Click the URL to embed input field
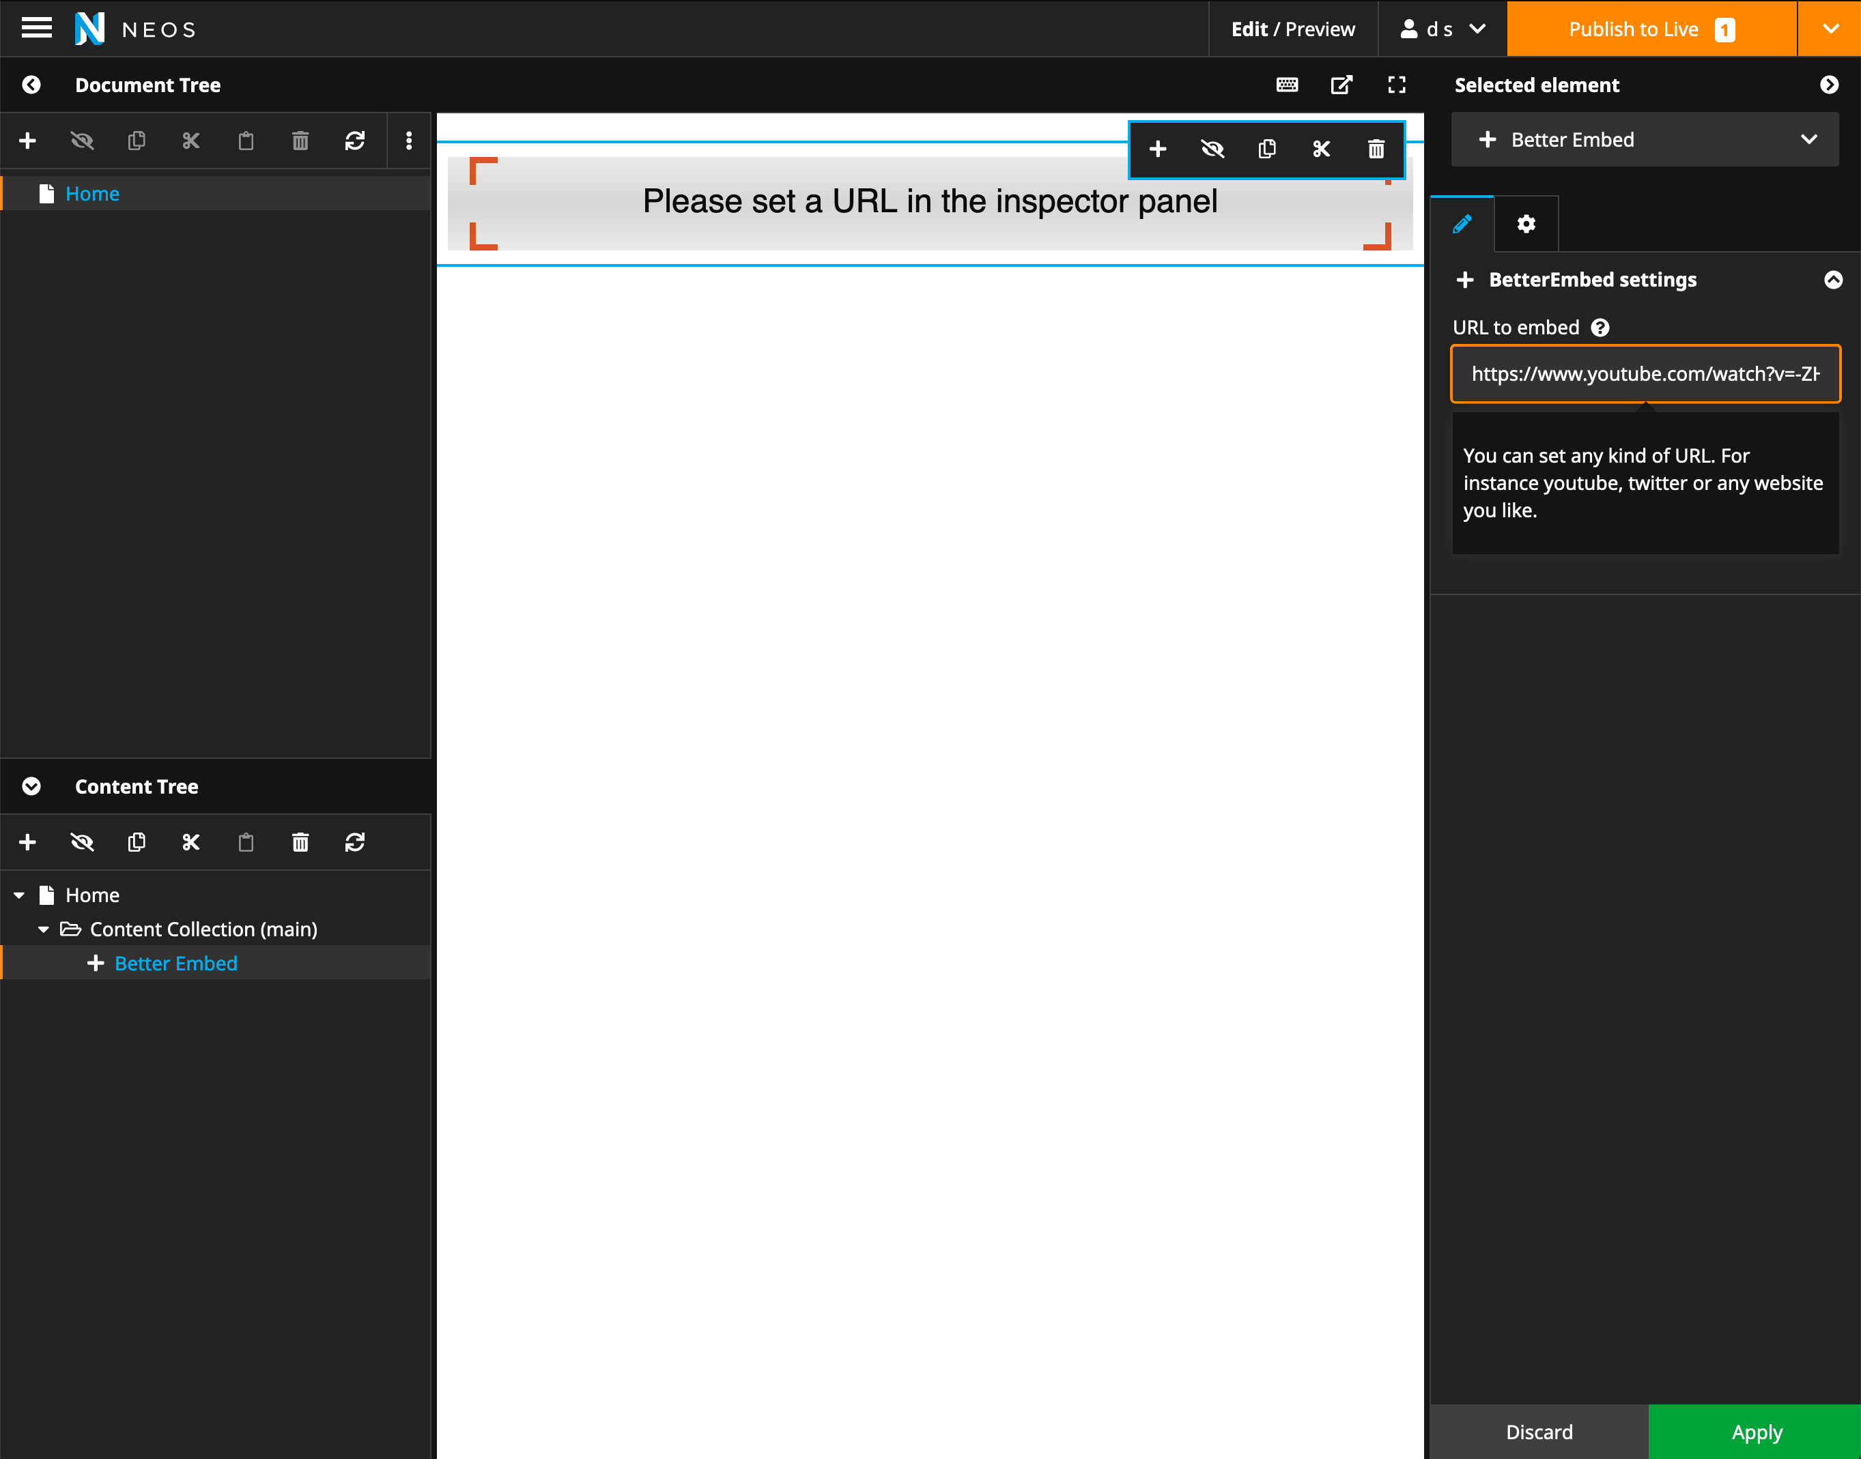The width and height of the screenshot is (1861, 1459). click(x=1644, y=374)
